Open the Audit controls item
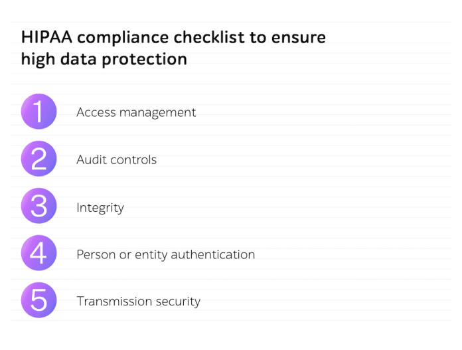The width and height of the screenshot is (462, 350). click(117, 160)
